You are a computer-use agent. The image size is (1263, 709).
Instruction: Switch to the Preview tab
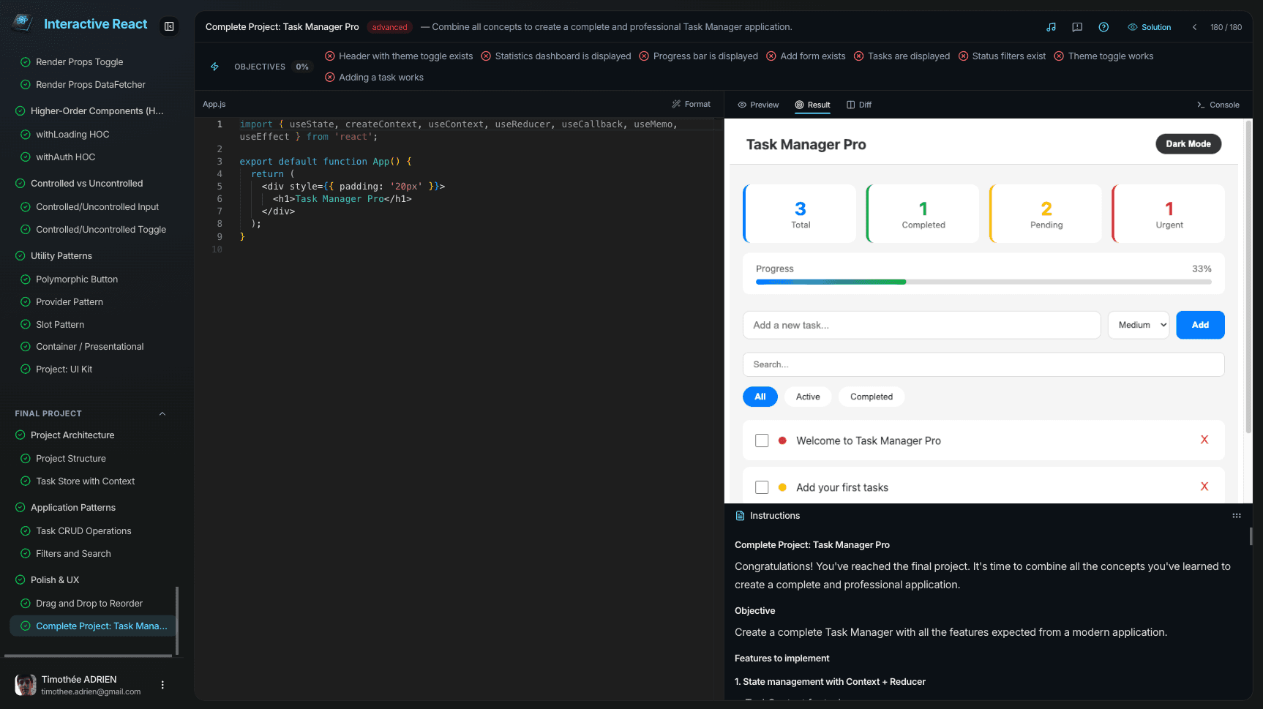point(758,105)
